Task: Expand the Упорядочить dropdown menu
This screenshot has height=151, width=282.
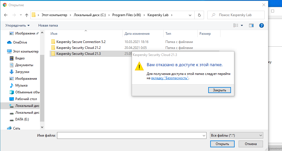Action: (x=18, y=25)
